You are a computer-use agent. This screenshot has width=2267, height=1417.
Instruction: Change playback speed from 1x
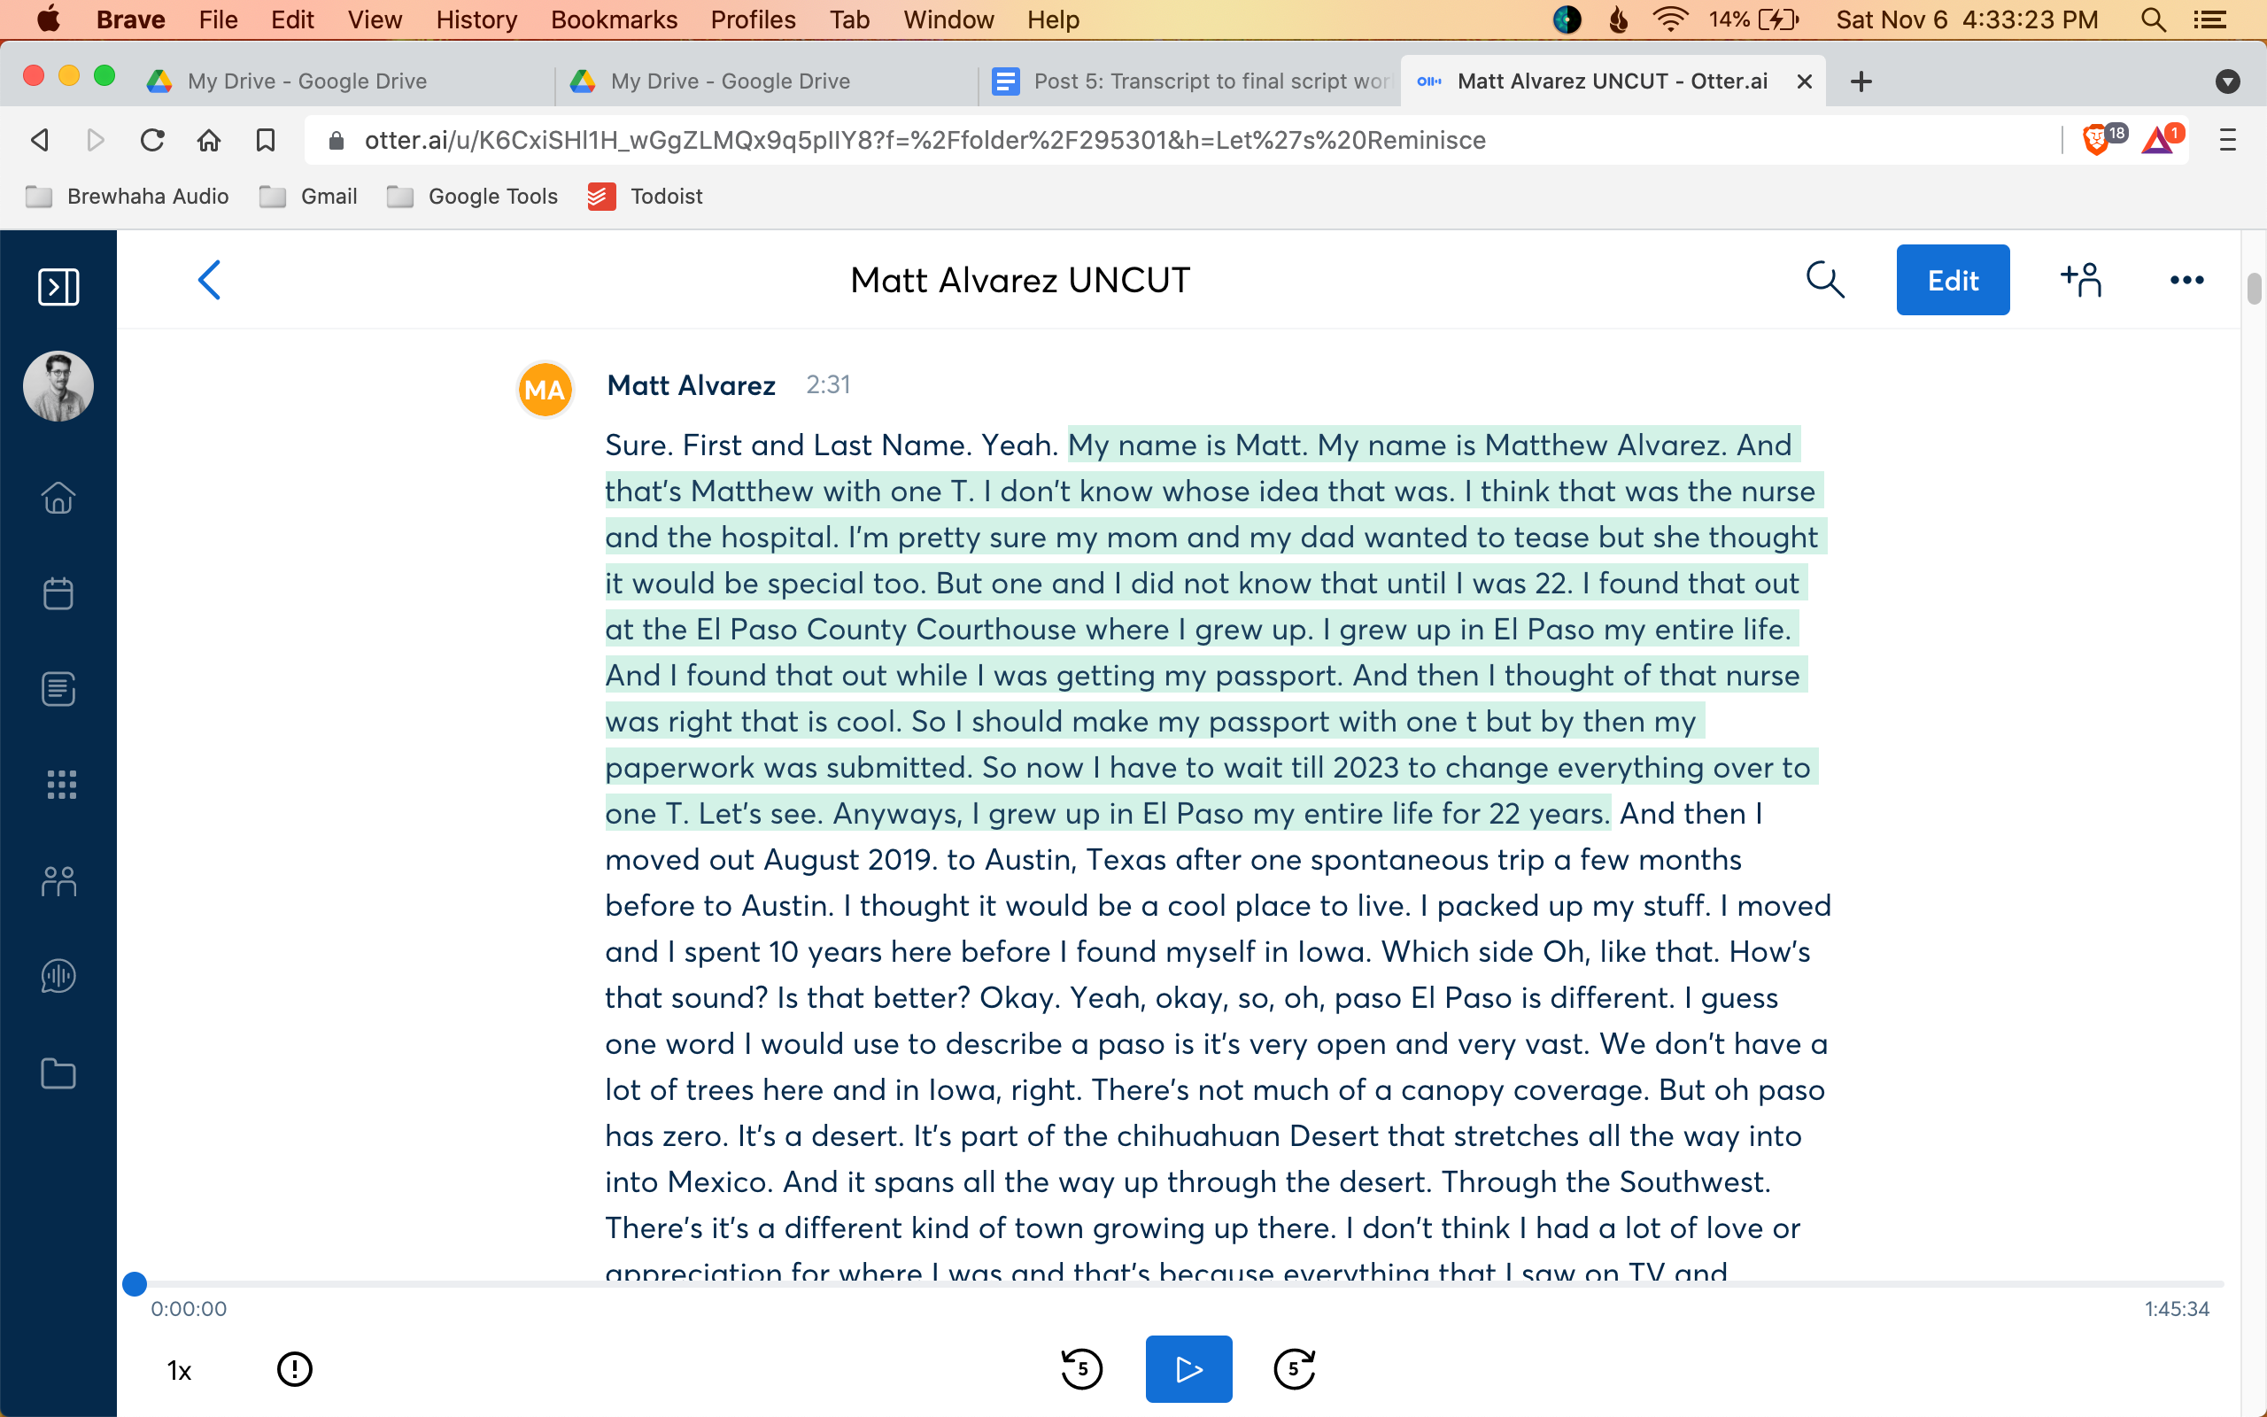pyautogui.click(x=180, y=1368)
